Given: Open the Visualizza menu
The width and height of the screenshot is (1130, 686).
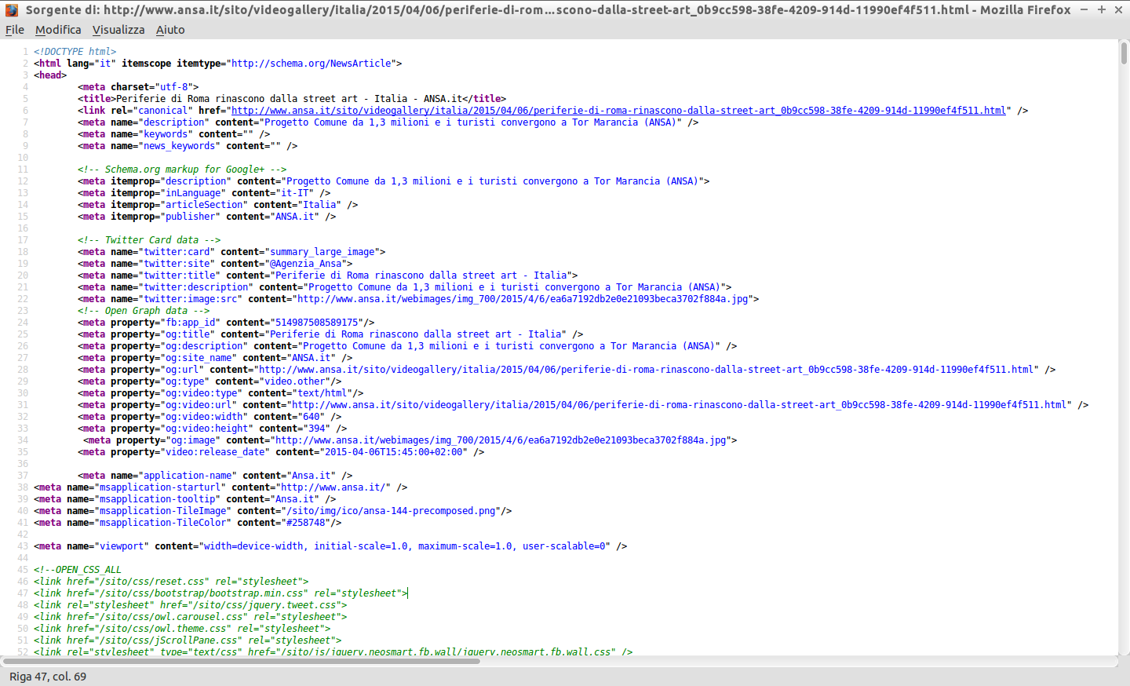Looking at the screenshot, I should [118, 30].
